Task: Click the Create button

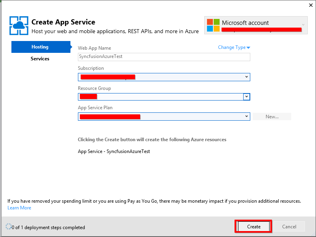Action: tap(253, 226)
